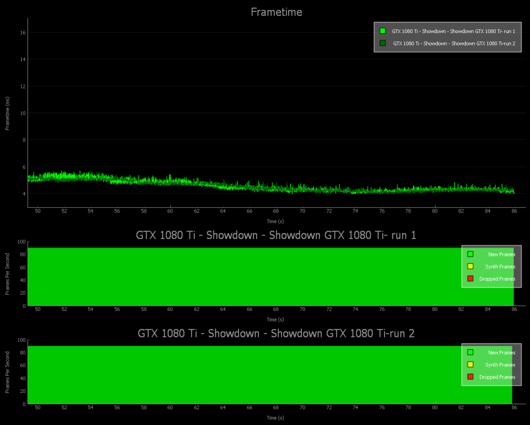Click the Frametime (ms) vertical axis label

[7, 113]
